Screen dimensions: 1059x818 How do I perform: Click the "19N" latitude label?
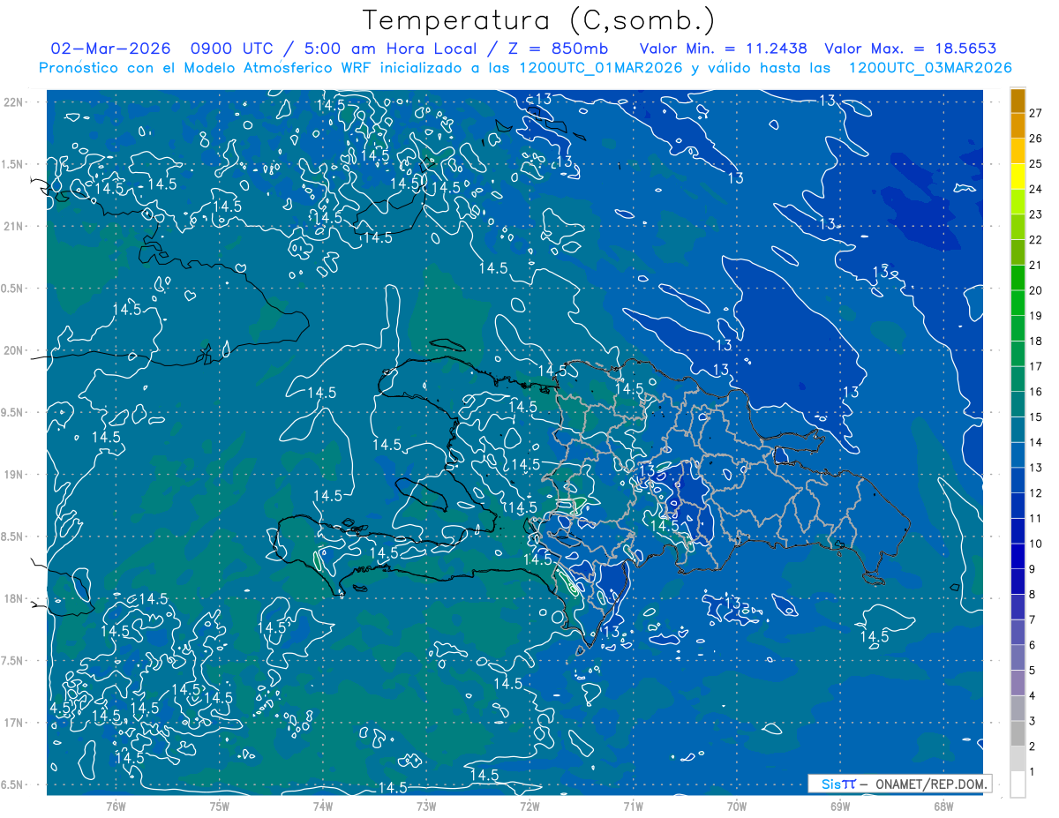pos(13,475)
